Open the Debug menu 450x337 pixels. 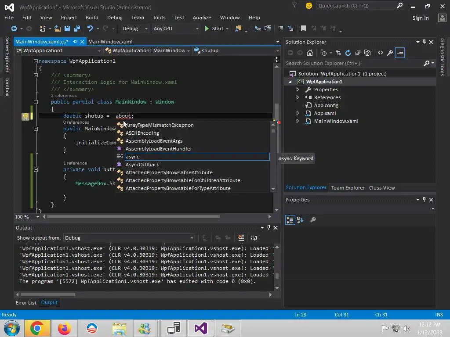[x=115, y=18]
